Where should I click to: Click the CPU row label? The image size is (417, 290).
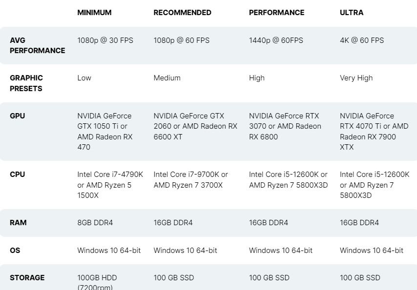click(17, 174)
